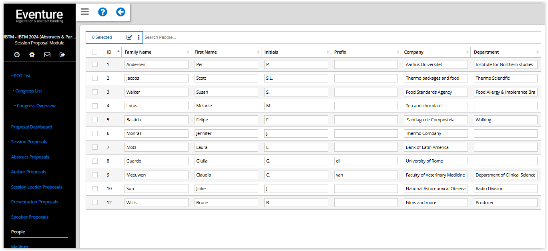The height and width of the screenshot is (251, 548).
Task: Open the hamburger menu icon
Action: pos(85,12)
